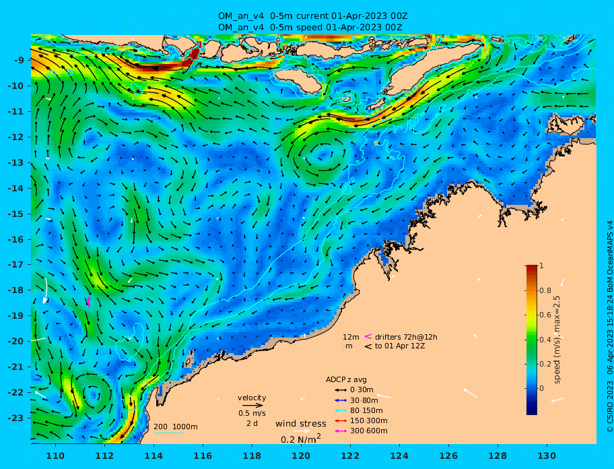Click the white wind stress legend arrow

[302, 431]
